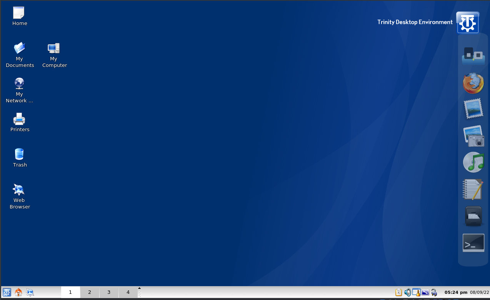Image resolution: width=490 pixels, height=300 pixels.
Task: Open the notepad text editor in dock
Action: [x=473, y=189]
